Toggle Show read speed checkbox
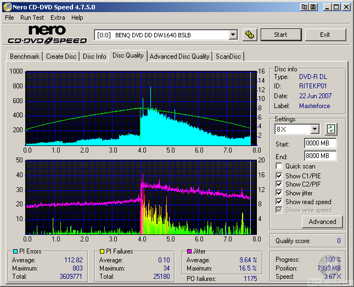Viewport: 354px width, 287px height. (279, 202)
